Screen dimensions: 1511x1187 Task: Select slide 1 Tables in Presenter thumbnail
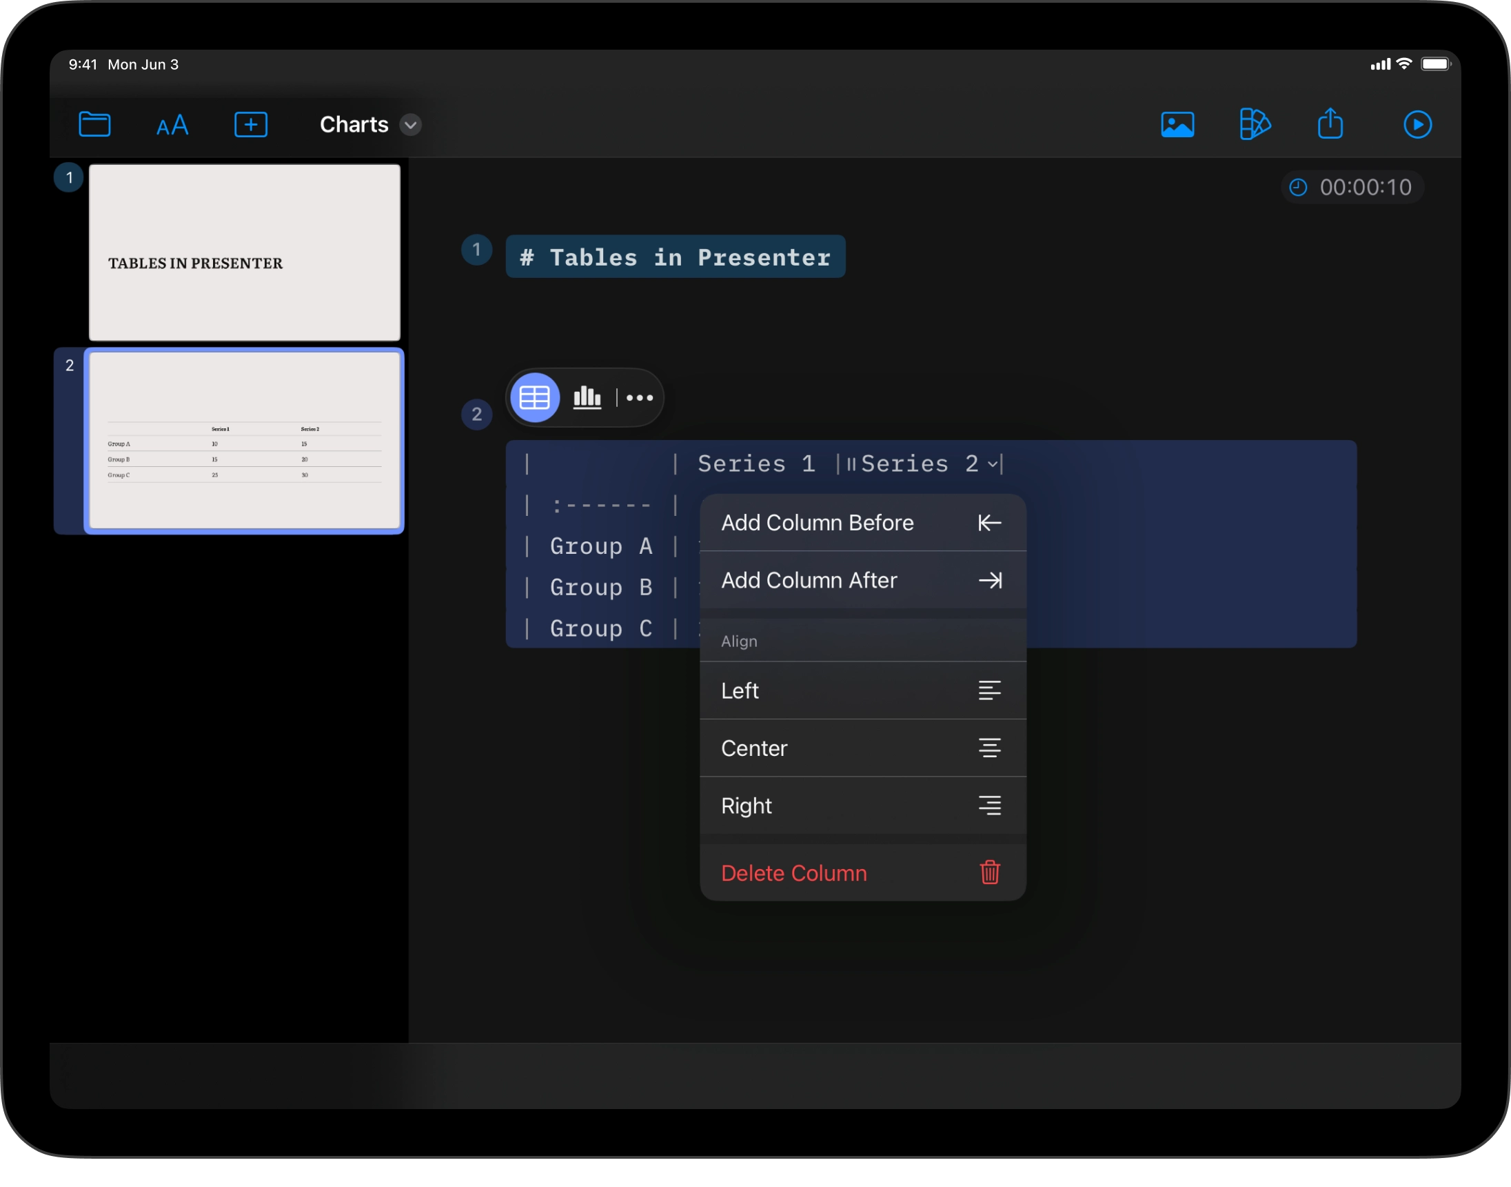point(245,252)
